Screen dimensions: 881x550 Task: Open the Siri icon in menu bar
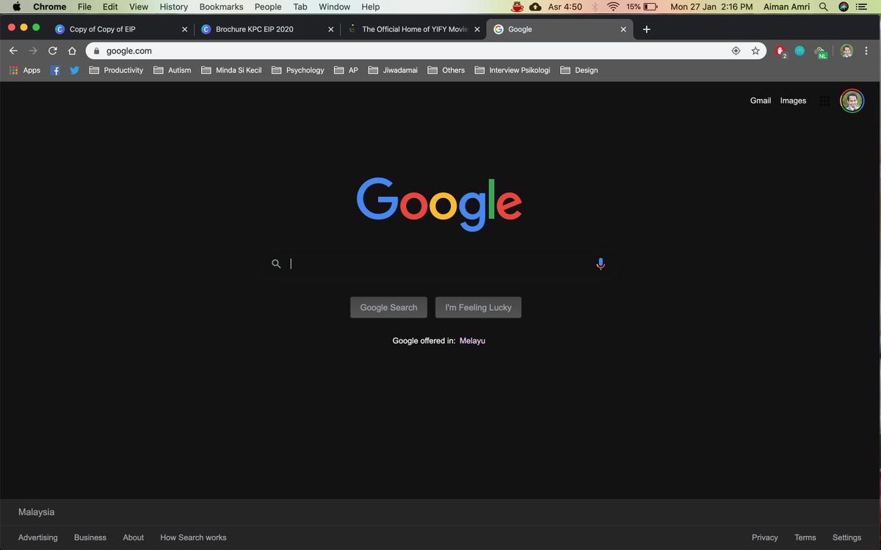pyautogui.click(x=844, y=7)
